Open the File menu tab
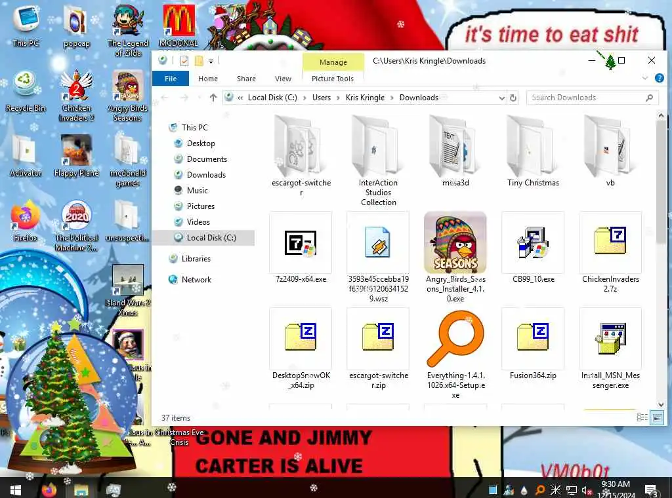 [x=171, y=79]
